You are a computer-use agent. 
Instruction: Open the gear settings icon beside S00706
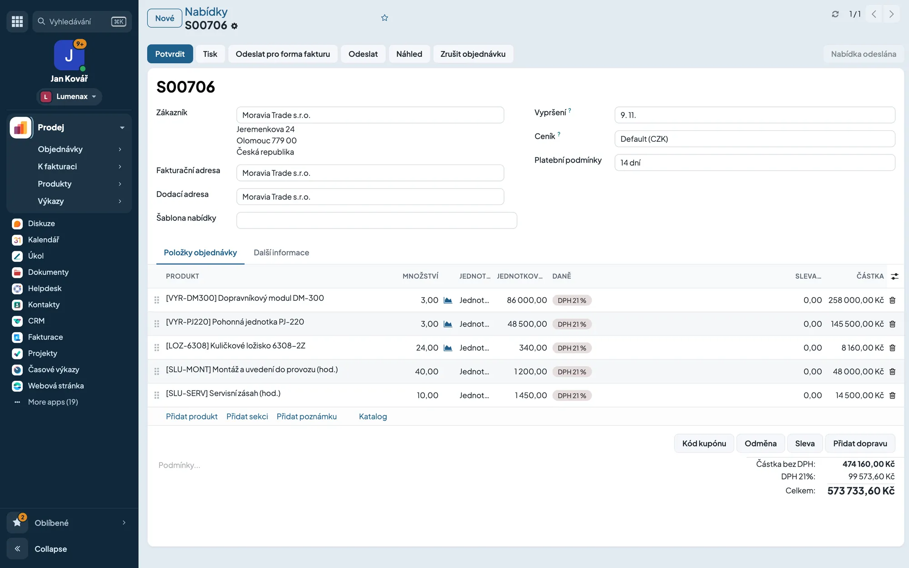coord(235,26)
